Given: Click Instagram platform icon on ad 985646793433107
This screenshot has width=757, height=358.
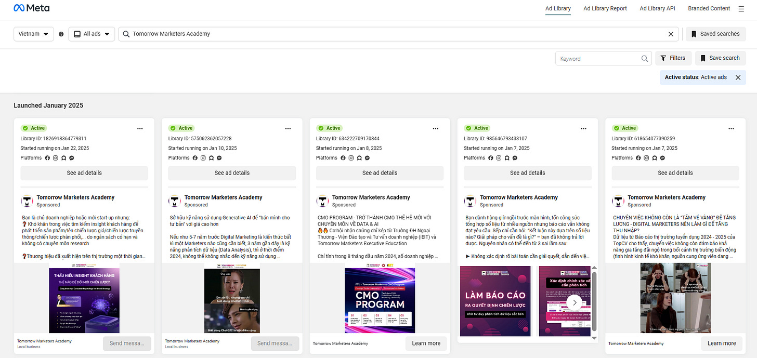Looking at the screenshot, I should 499,158.
